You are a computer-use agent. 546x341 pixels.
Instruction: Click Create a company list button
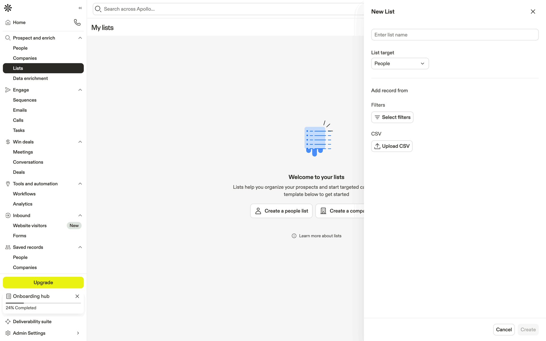340,211
